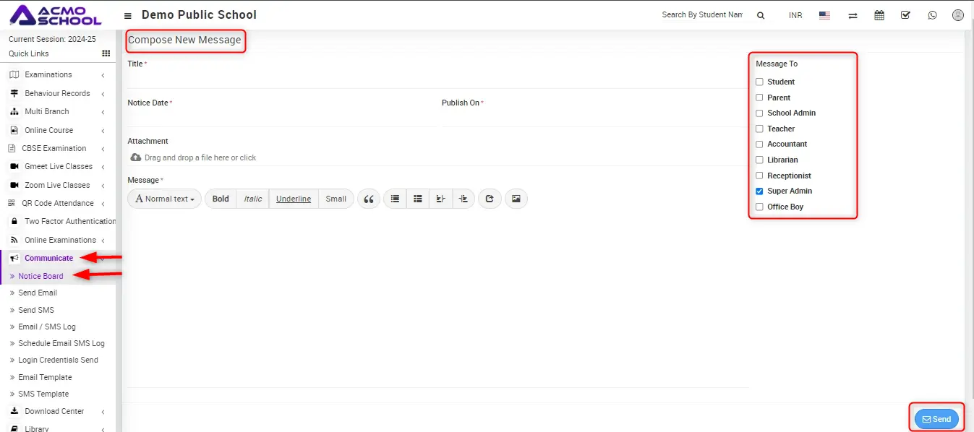Open the task checklist icon in header
This screenshot has width=974, height=432.
click(905, 15)
